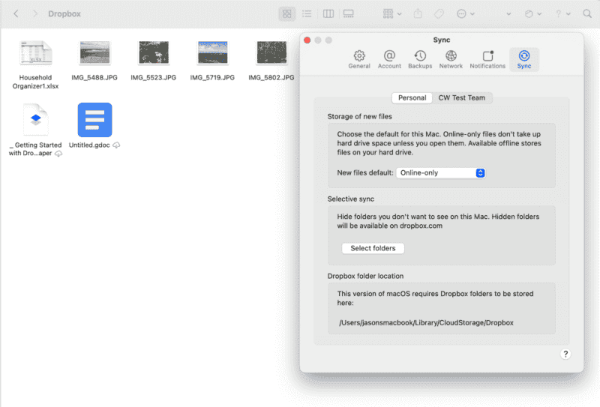This screenshot has width=600, height=407.
Task: Open the General preferences pane
Action: (359, 59)
